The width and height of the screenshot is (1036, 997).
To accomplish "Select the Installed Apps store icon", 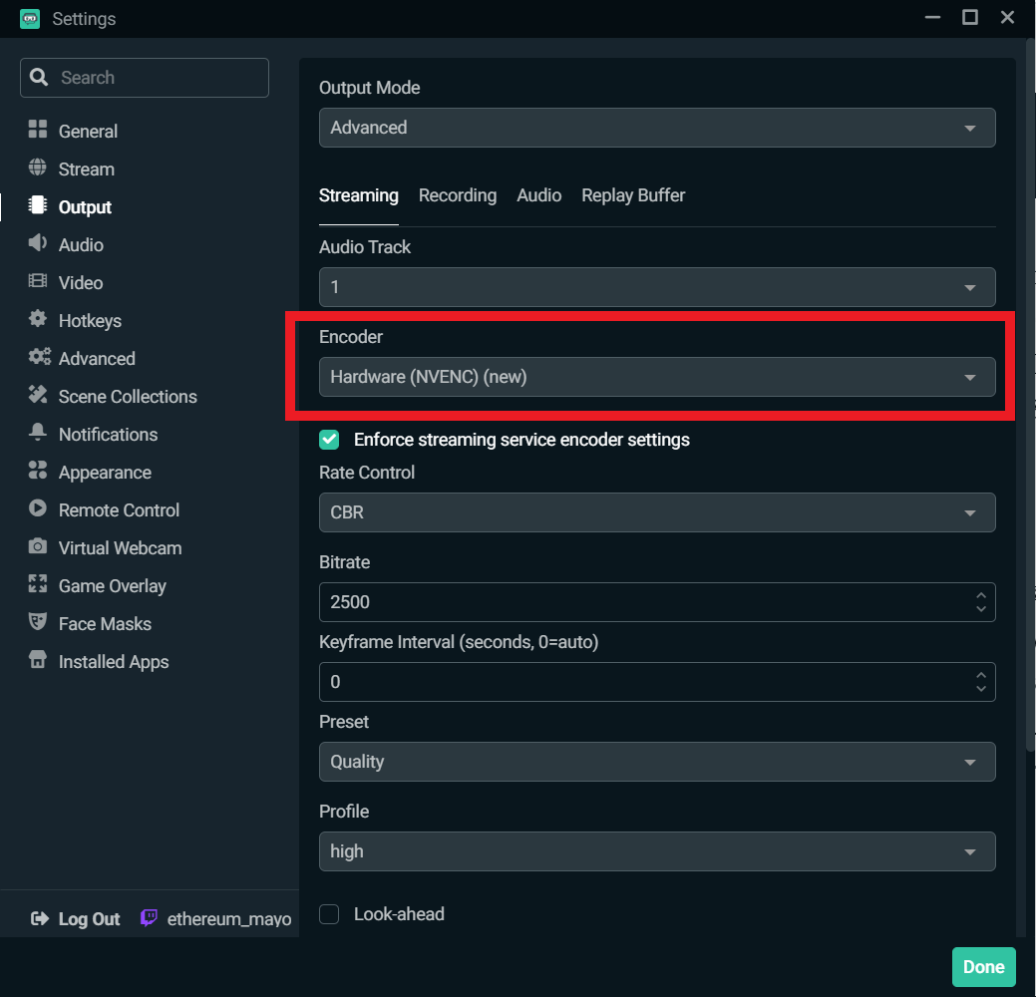I will 38,660.
